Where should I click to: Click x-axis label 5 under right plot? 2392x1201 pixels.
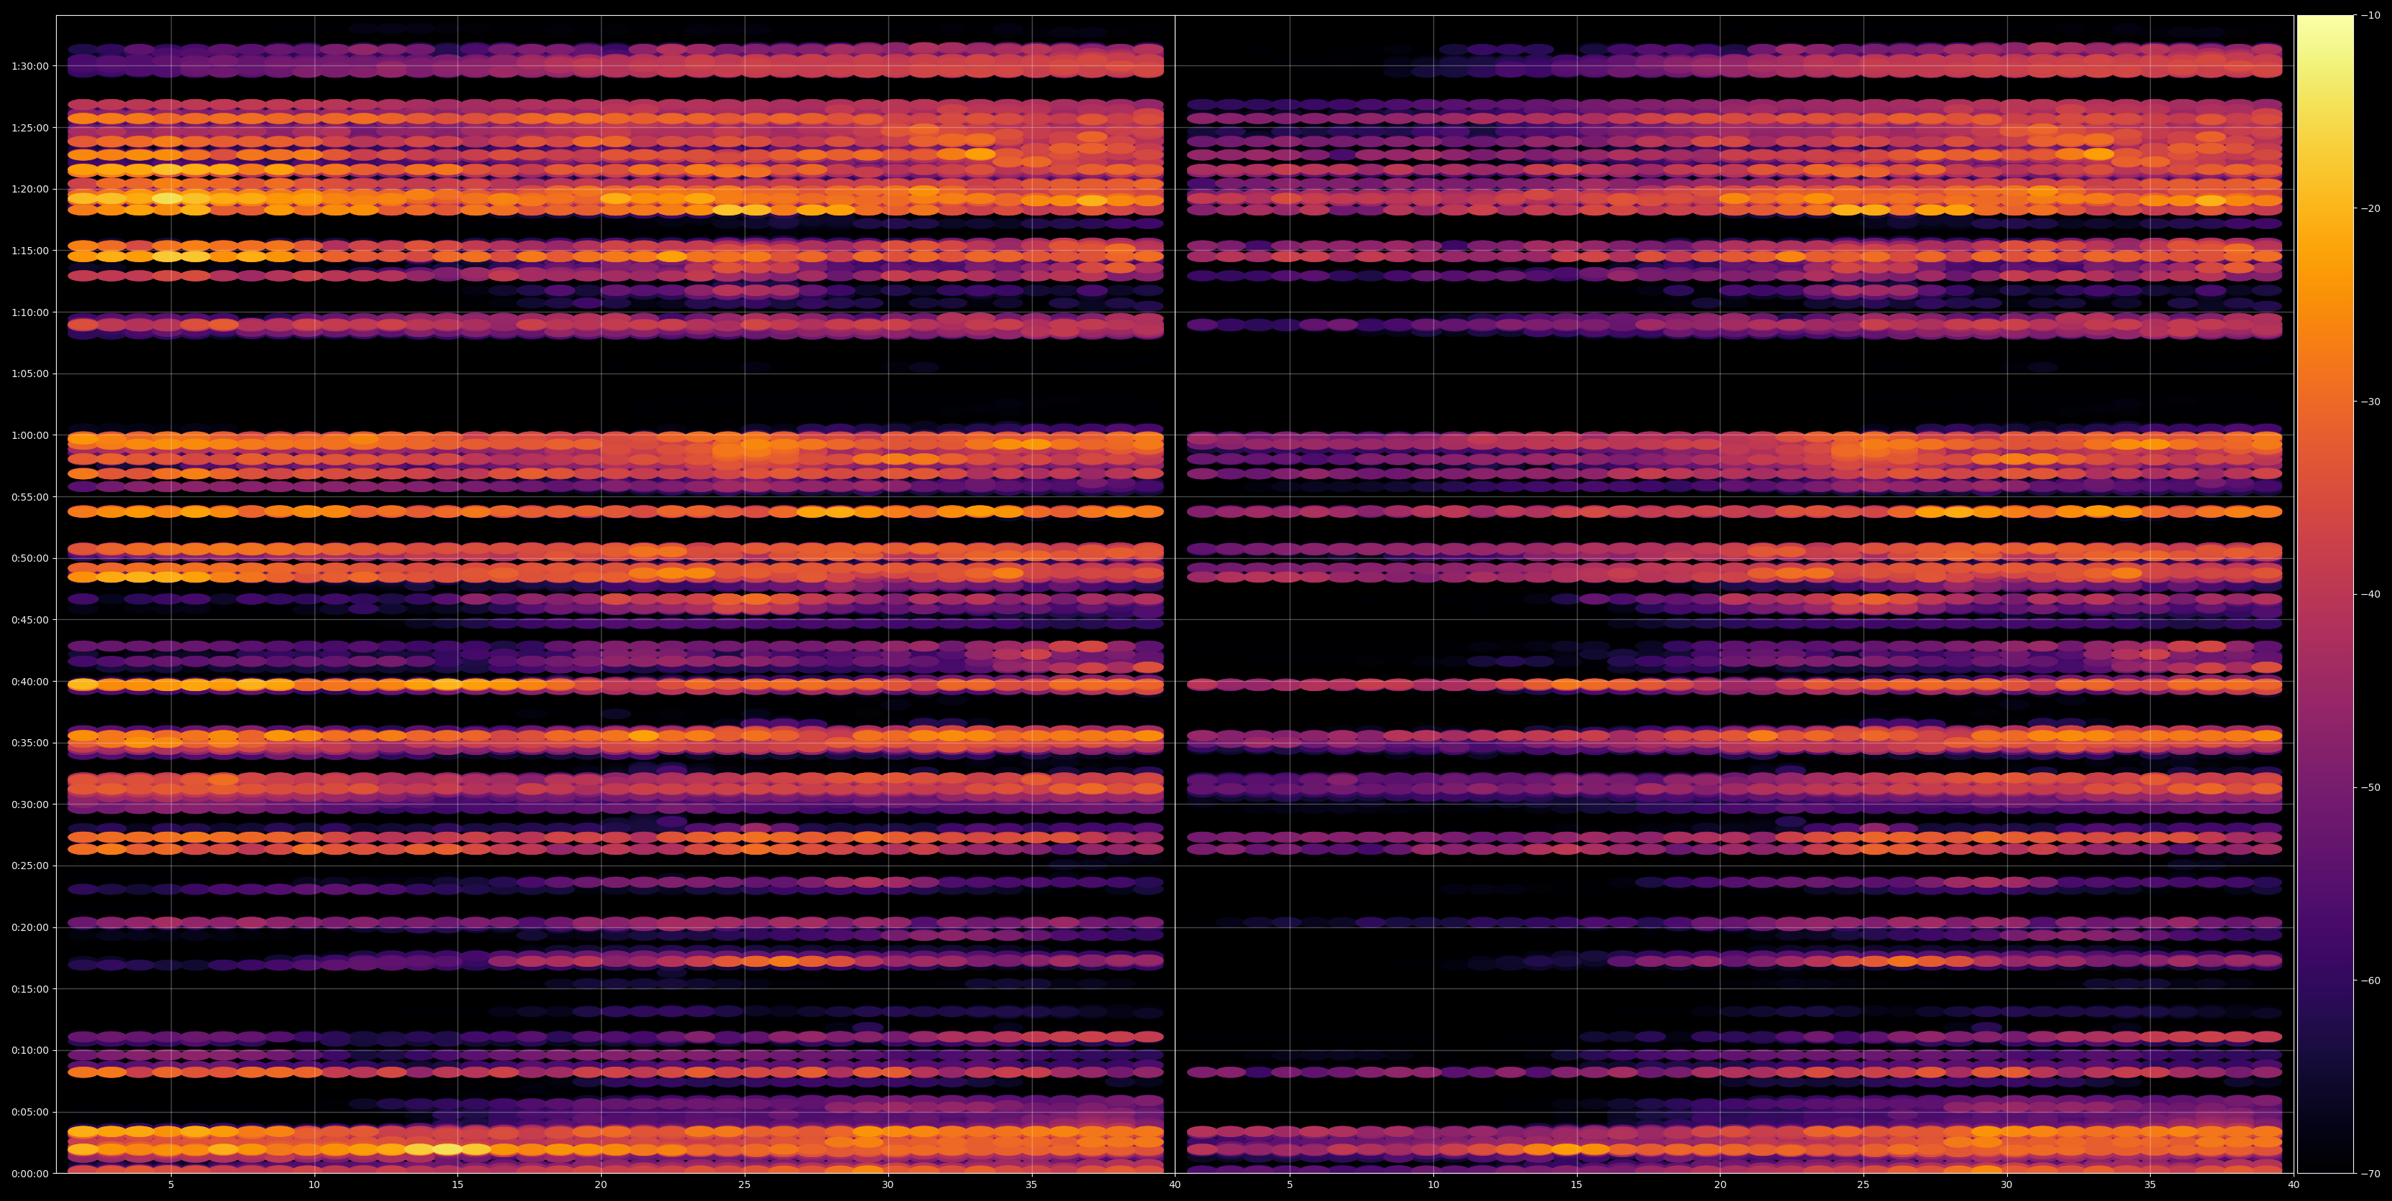(x=1290, y=1185)
